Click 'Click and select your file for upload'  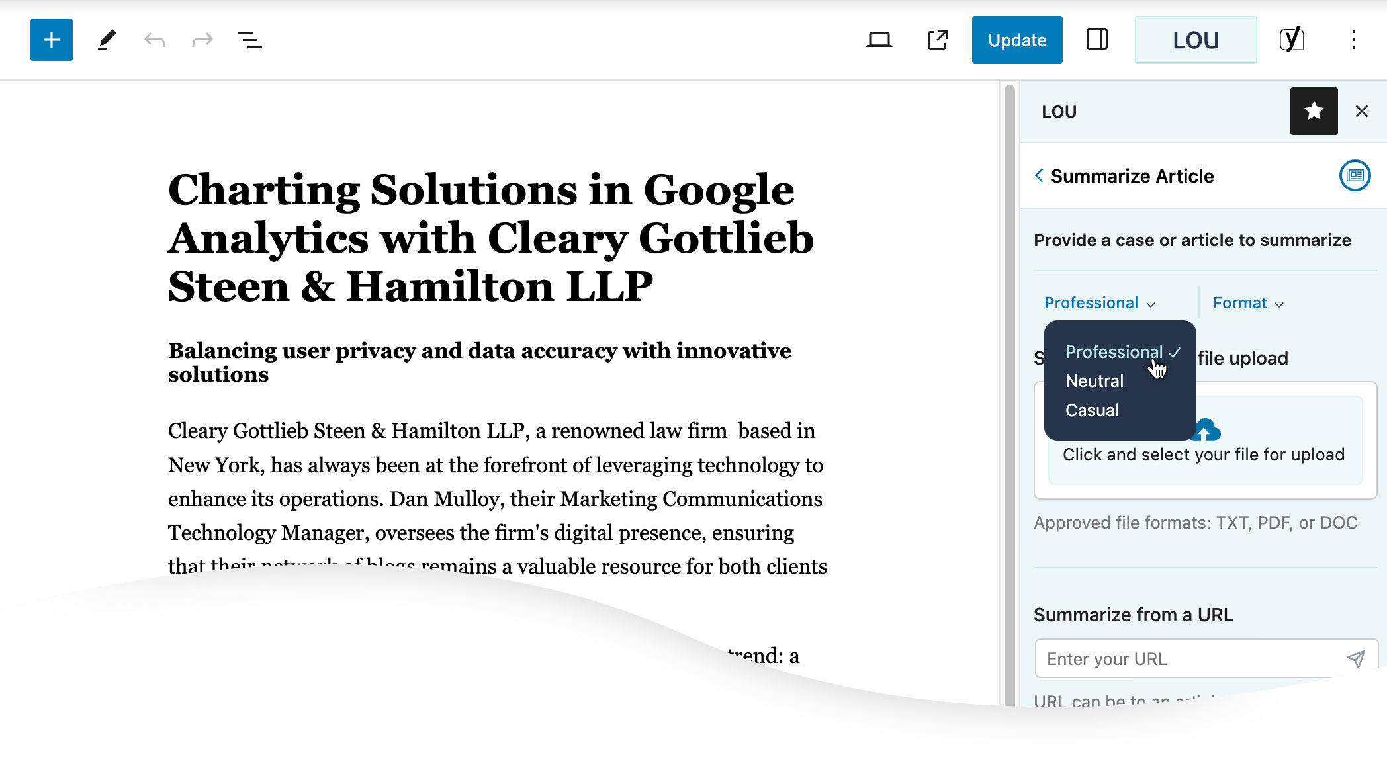pos(1204,455)
